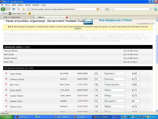This screenshot has height=119, width=158.
Task: Open the Tester nicków bookmark
Action: [18, 14]
